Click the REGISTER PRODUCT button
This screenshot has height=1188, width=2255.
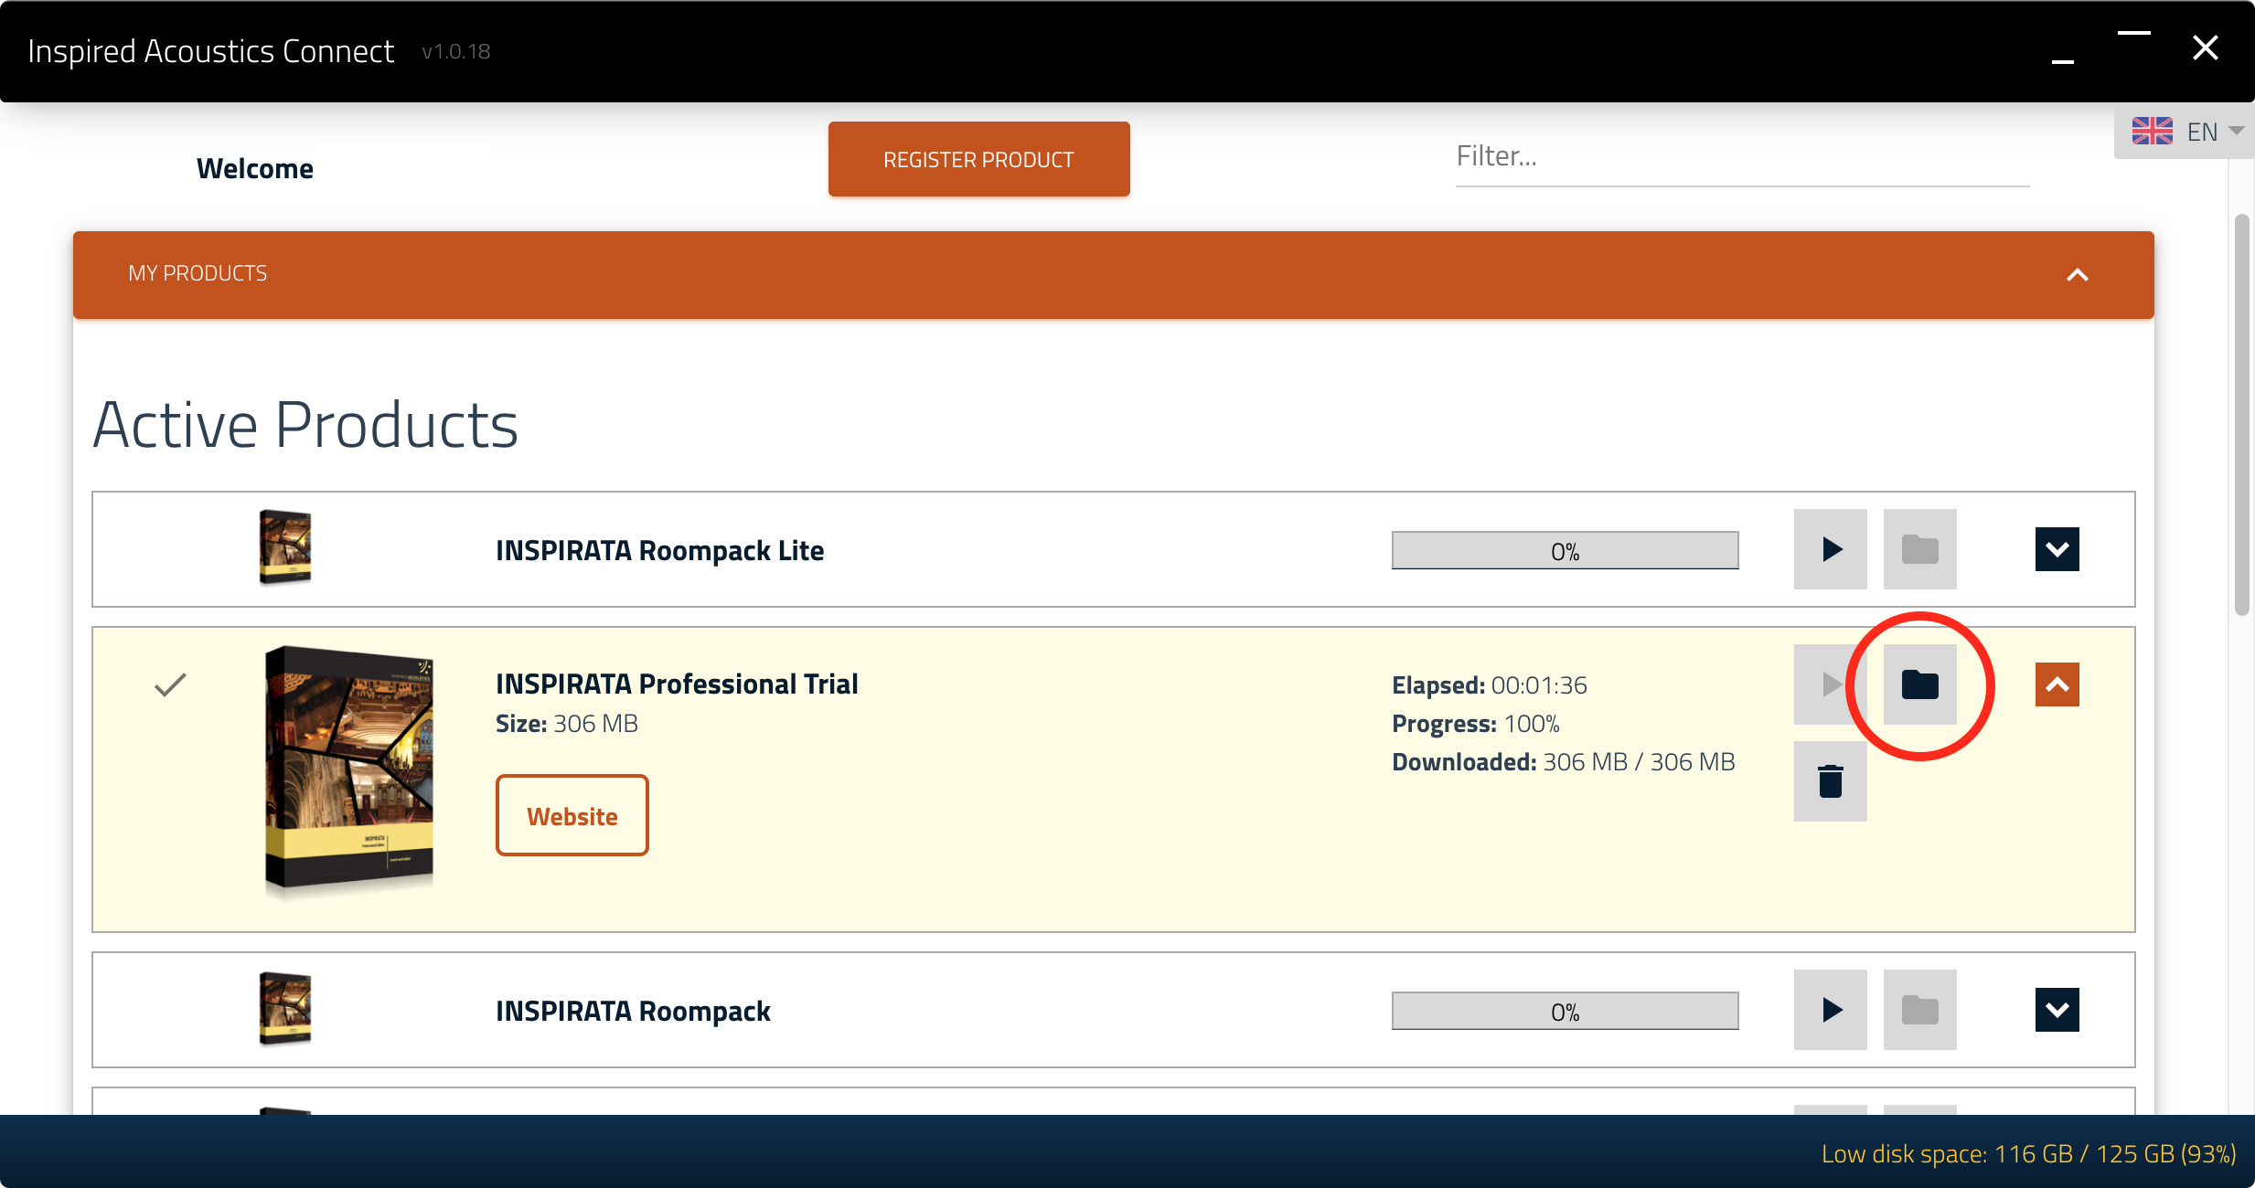point(978,159)
